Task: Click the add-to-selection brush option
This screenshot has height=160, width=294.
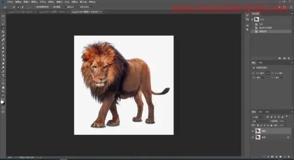Action: (x=18, y=7)
